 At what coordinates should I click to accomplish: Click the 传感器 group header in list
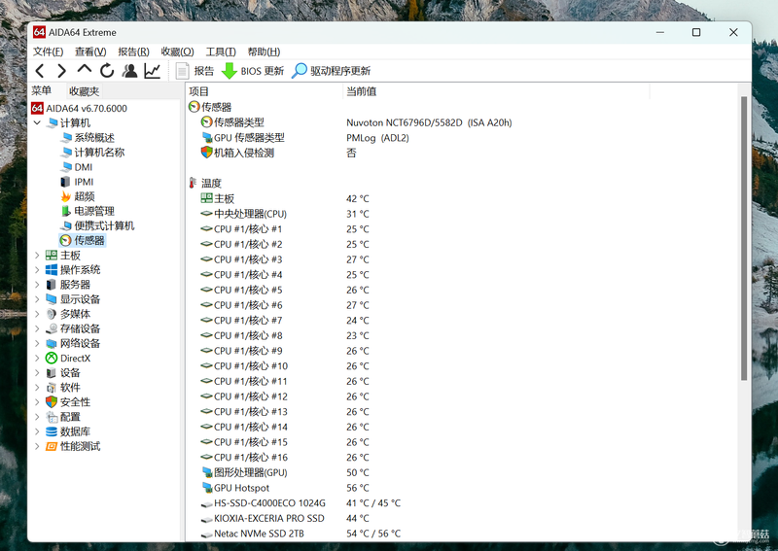click(210, 107)
